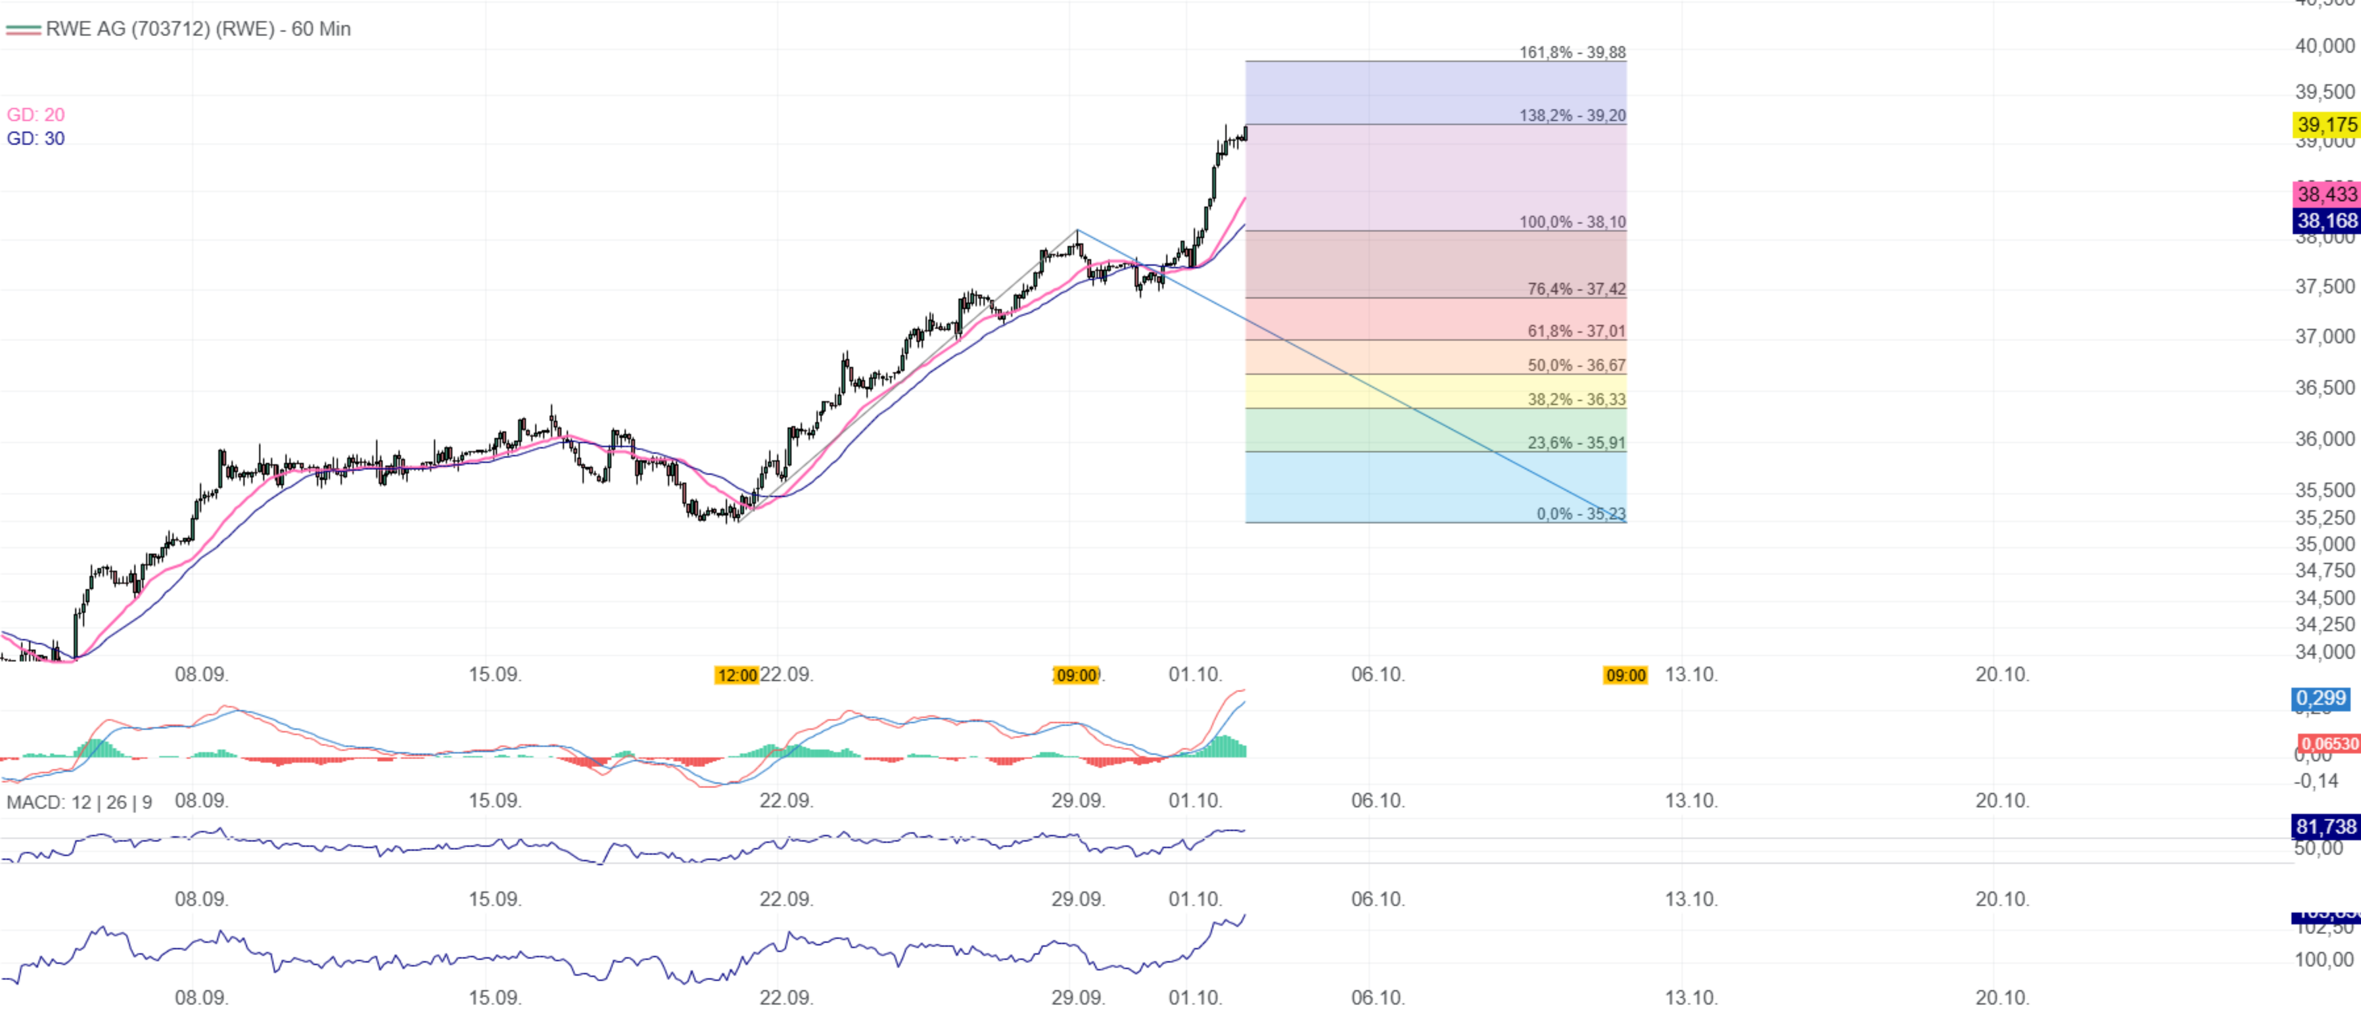Click the orange 09:00 marker near 29.09.
Image resolution: width=2361 pixels, height=1011 pixels.
[1076, 676]
